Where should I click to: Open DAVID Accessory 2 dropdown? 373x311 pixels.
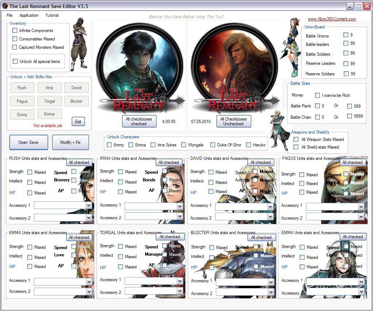[x=270, y=216]
